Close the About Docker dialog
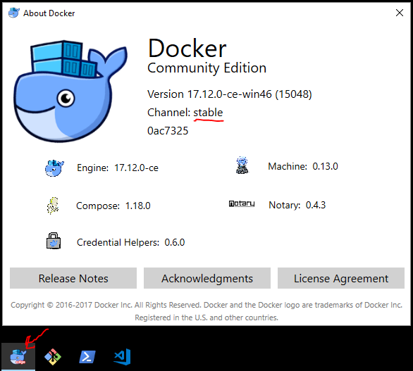413x371 pixels. click(400, 13)
